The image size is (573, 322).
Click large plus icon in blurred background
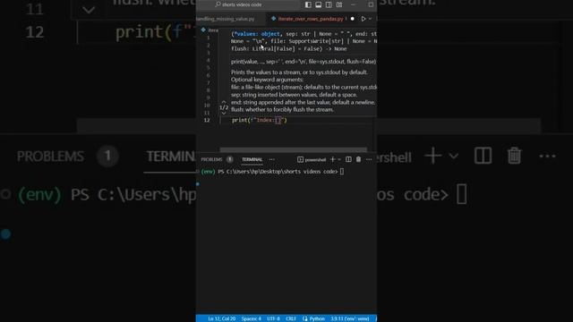click(x=433, y=157)
